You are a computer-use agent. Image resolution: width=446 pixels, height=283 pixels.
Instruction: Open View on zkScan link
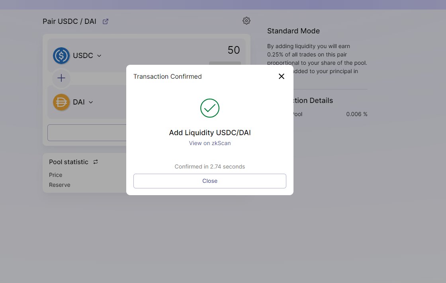click(x=209, y=143)
